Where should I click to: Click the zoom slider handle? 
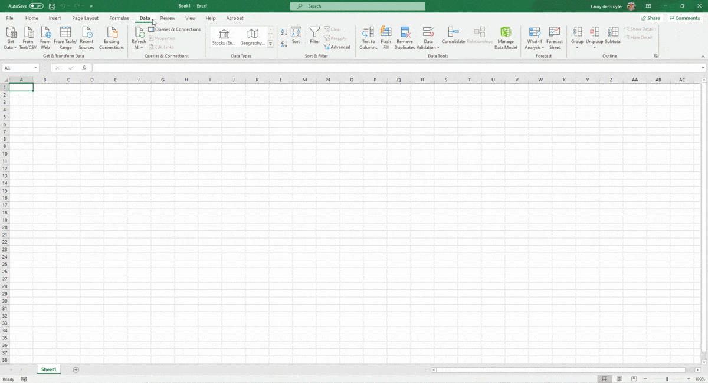coord(667,379)
